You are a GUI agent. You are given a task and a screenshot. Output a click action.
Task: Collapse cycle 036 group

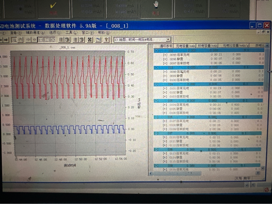[x=156, y=117]
